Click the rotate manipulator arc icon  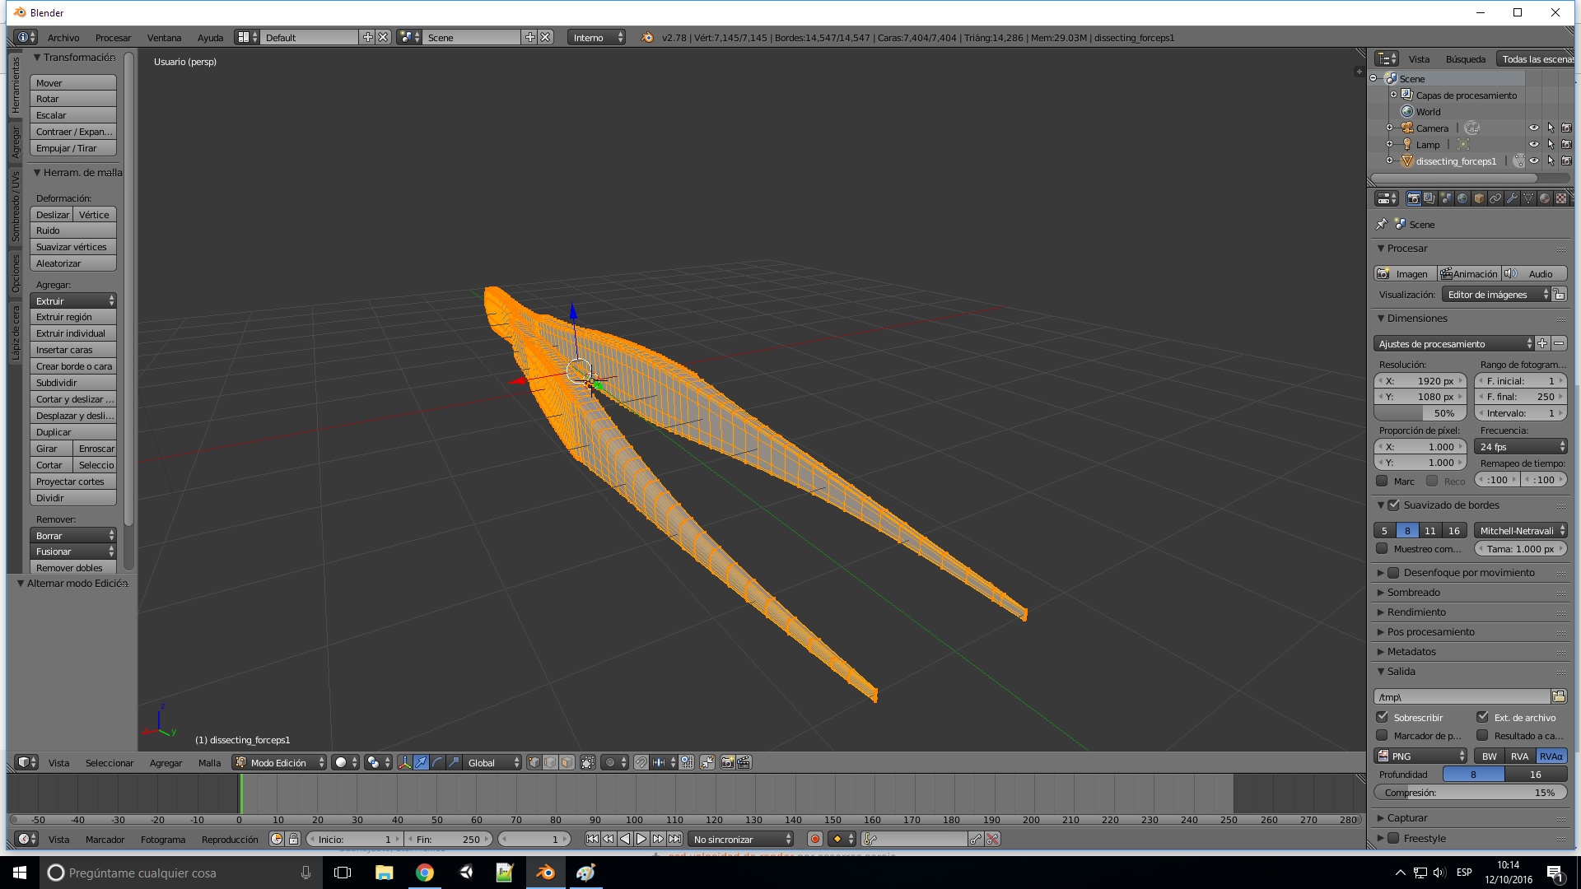click(437, 762)
